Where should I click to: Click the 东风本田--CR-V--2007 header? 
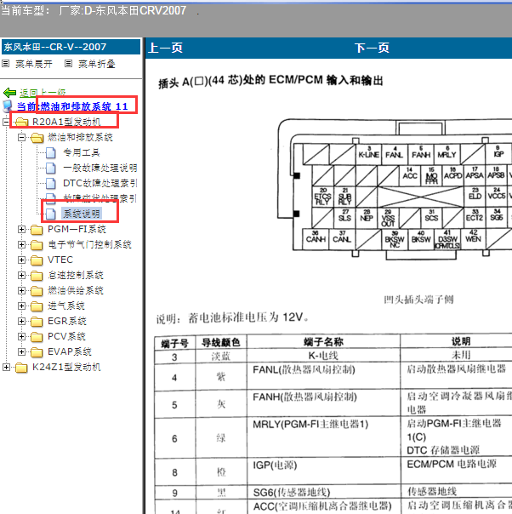pos(71,47)
